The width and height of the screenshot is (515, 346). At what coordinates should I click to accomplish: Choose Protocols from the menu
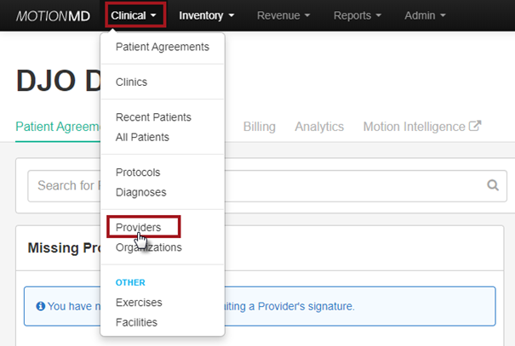coord(137,172)
